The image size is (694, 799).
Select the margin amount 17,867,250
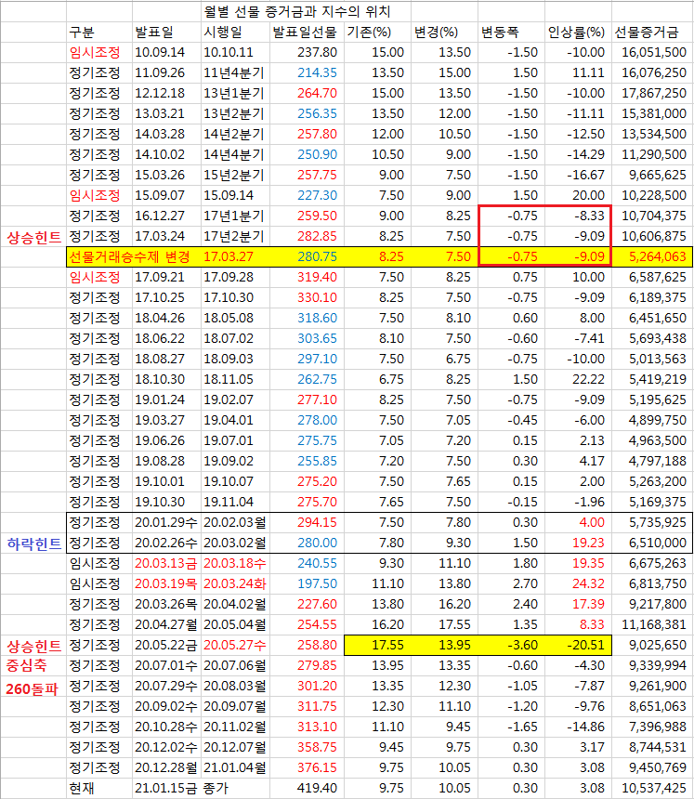pyautogui.click(x=654, y=93)
